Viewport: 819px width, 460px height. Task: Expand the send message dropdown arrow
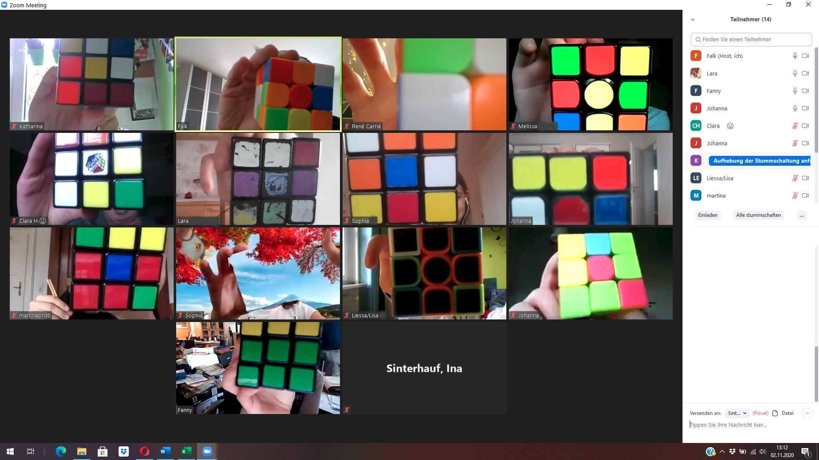(745, 413)
